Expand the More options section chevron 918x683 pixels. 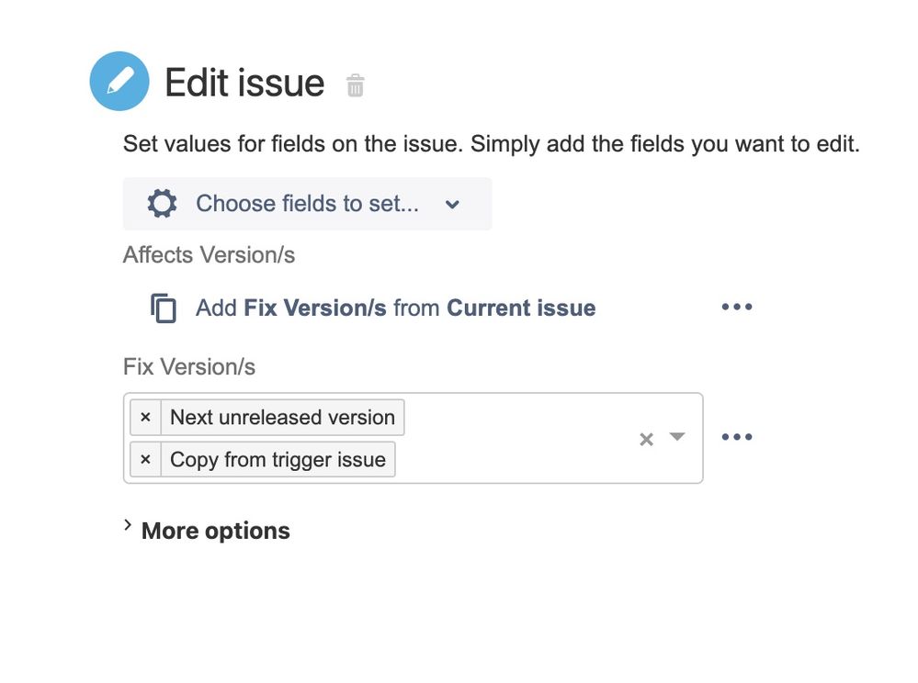[x=128, y=525]
